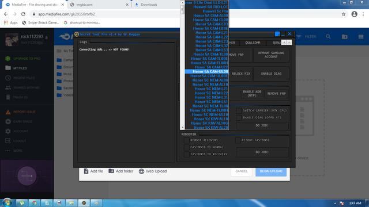The width and height of the screenshot is (369, 207).
Task: Click ENABLE ADB (MTP) button
Action: coord(252,94)
